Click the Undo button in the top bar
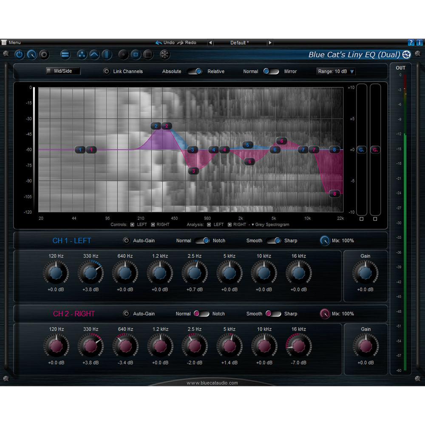 coord(165,42)
